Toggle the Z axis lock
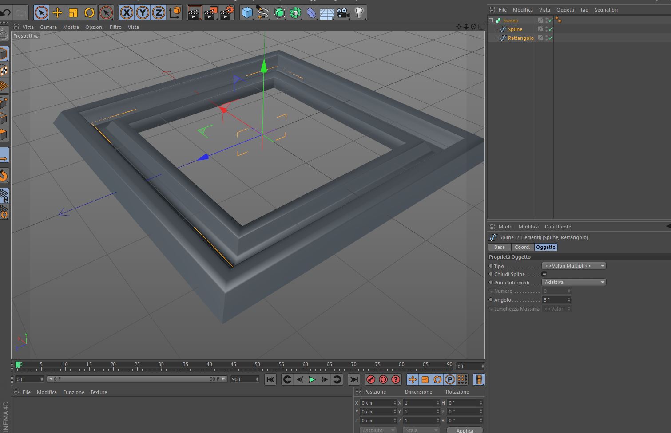 [159, 13]
